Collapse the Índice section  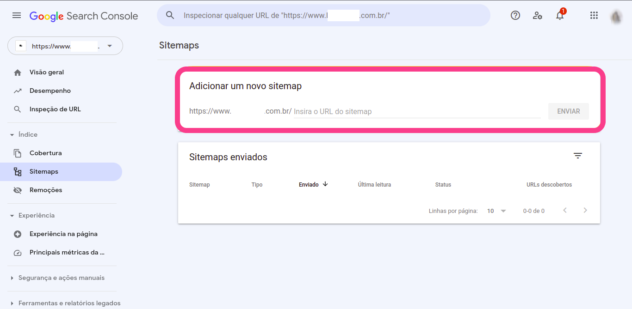(12, 135)
